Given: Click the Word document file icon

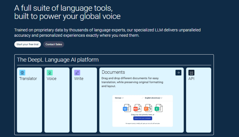Looking at the screenshot, I should pyautogui.click(x=127, y=108).
